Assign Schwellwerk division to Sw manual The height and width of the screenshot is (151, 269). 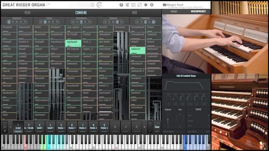(x=81, y=22)
